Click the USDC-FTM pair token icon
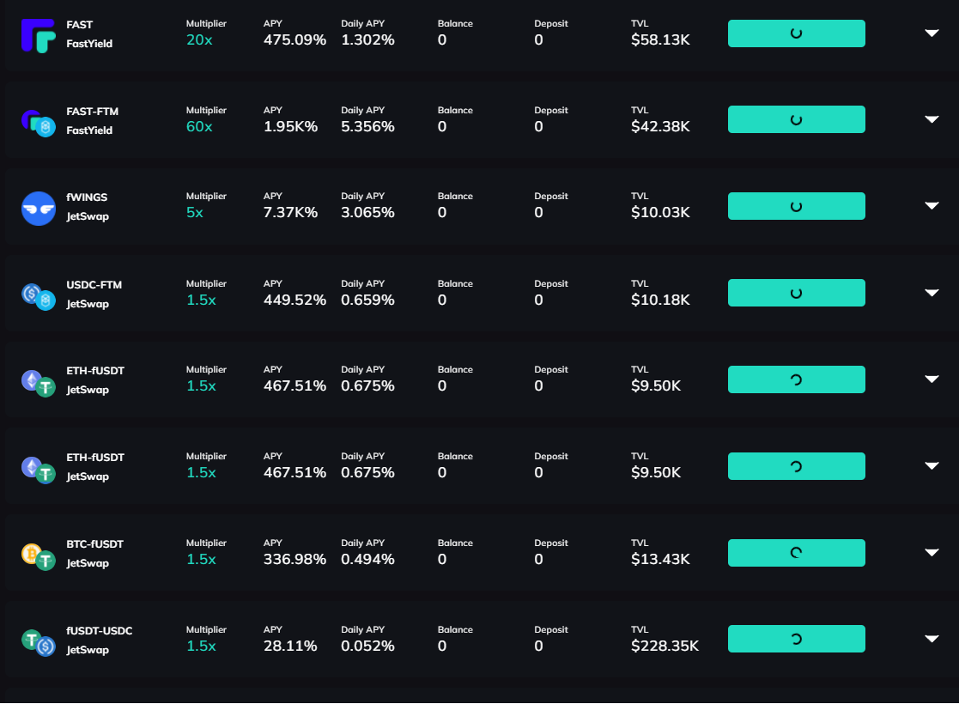Image resolution: width=959 pixels, height=704 pixels. coord(38,296)
